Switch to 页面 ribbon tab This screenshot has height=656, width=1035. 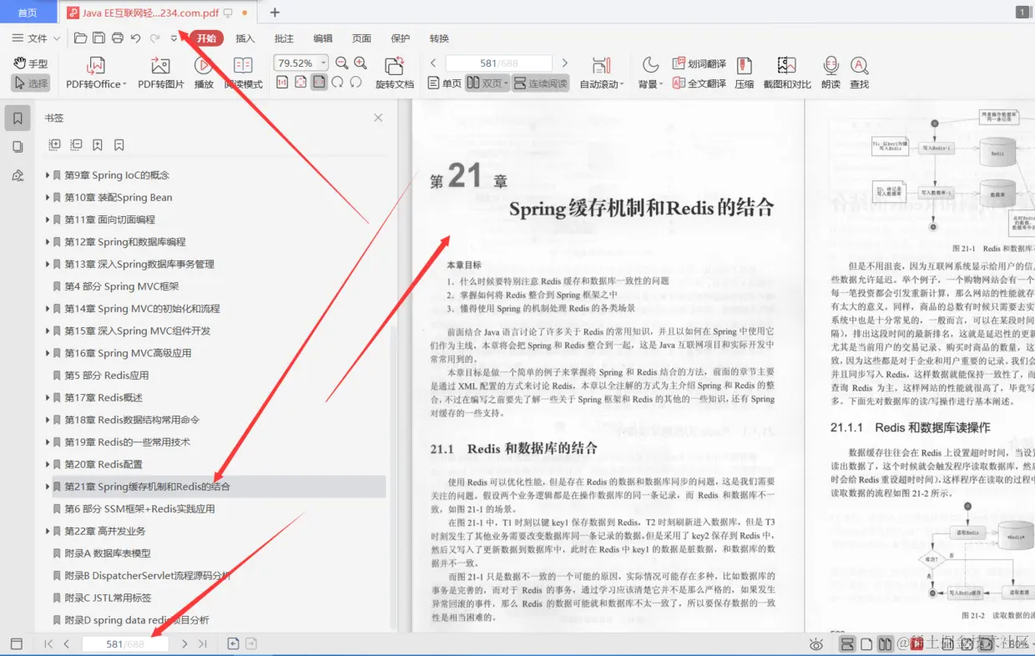click(x=361, y=38)
